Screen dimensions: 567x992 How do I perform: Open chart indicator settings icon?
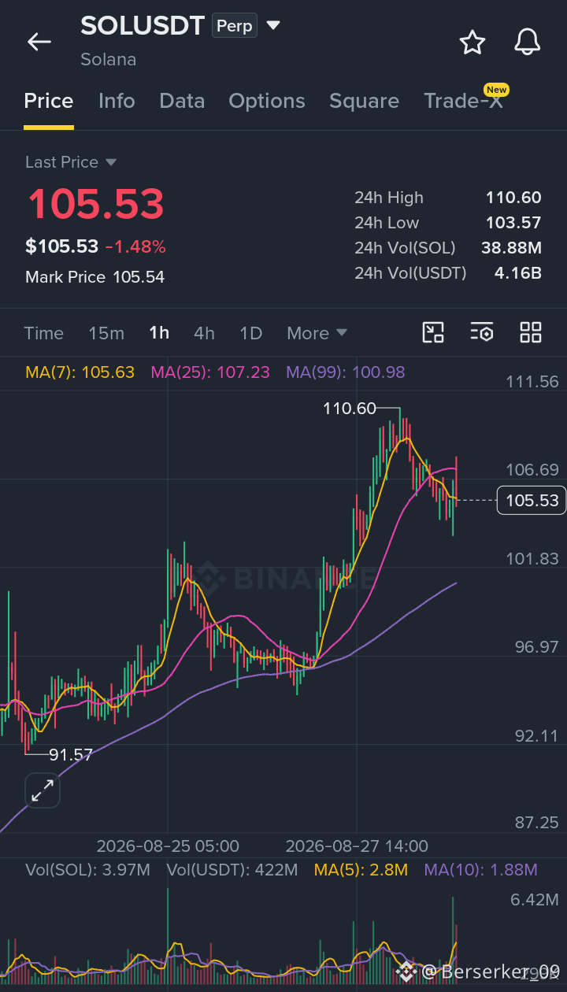[482, 332]
